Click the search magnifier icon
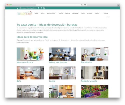Viewport: 125px width, 105px height. point(107,17)
